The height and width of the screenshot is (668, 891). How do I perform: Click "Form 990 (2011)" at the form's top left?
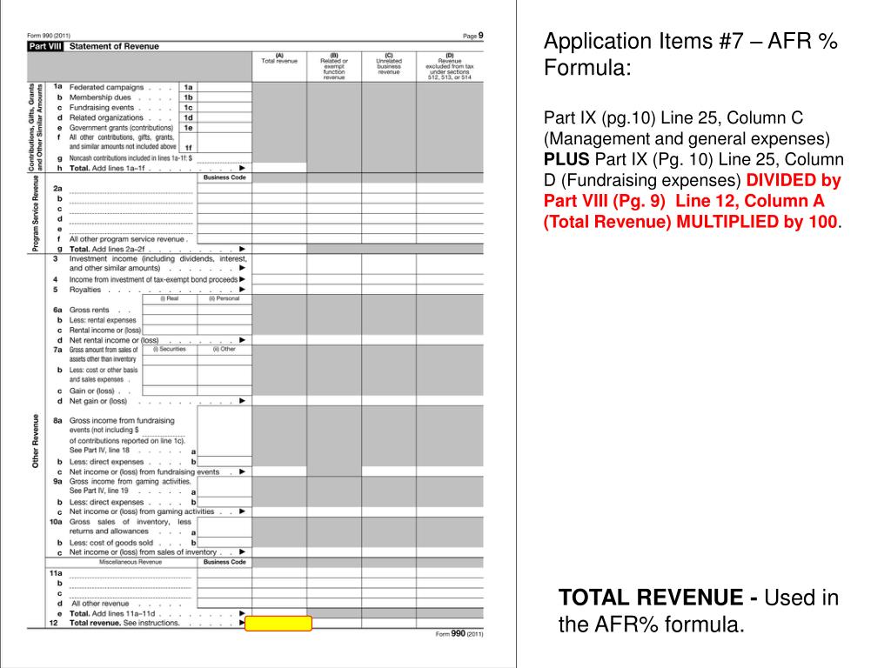coord(49,35)
